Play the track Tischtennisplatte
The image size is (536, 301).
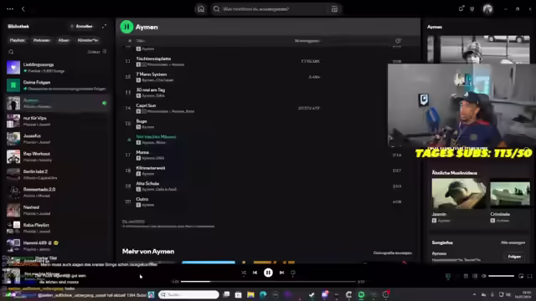point(153,59)
